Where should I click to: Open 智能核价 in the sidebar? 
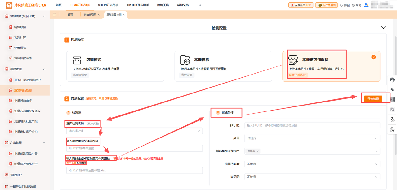click(x=16, y=175)
